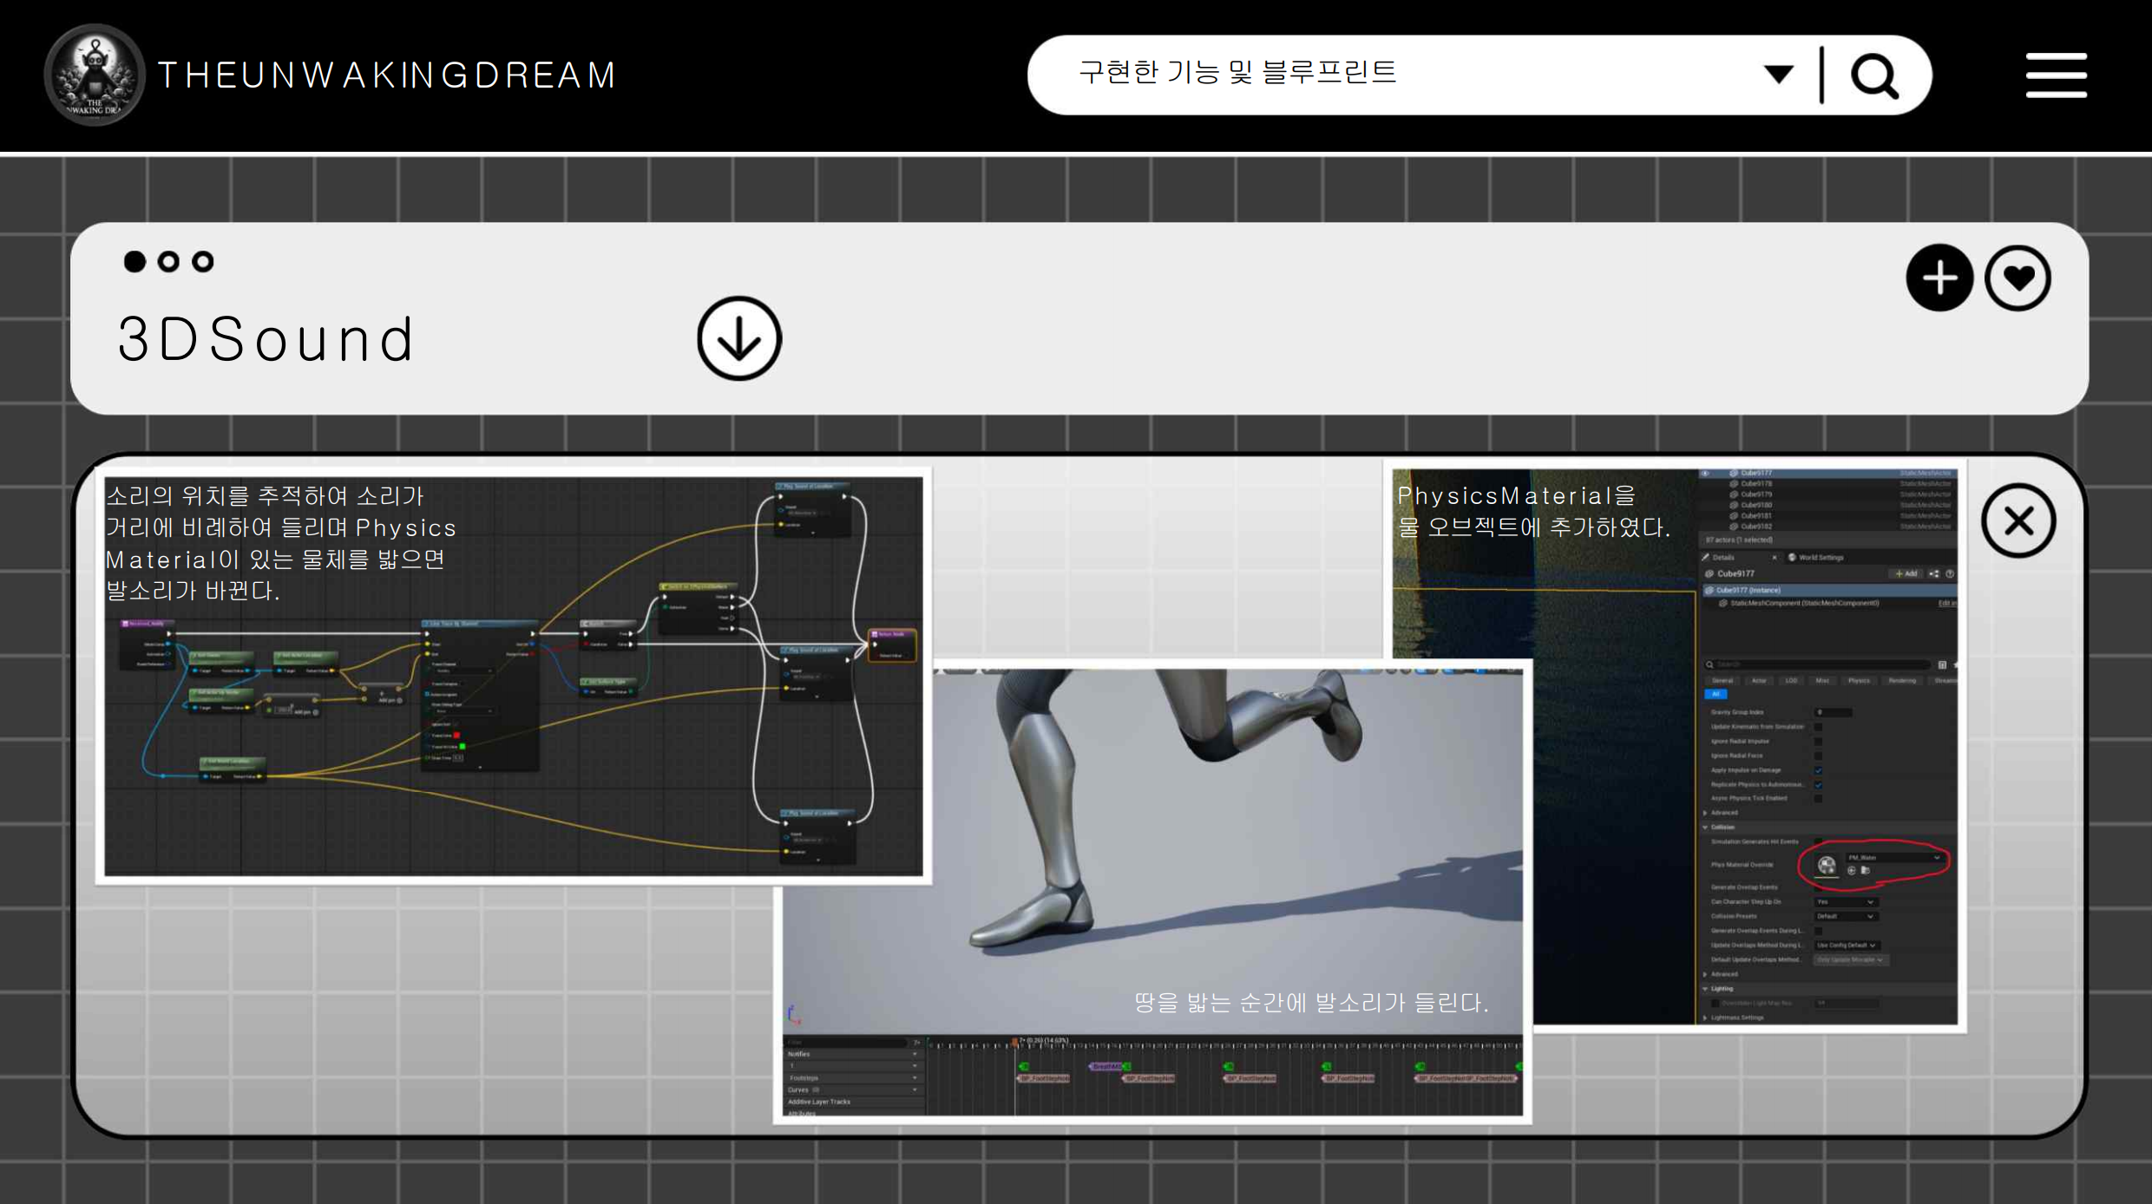Click the search magnifier icon
This screenshot has height=1204, width=2152.
pos(1874,75)
